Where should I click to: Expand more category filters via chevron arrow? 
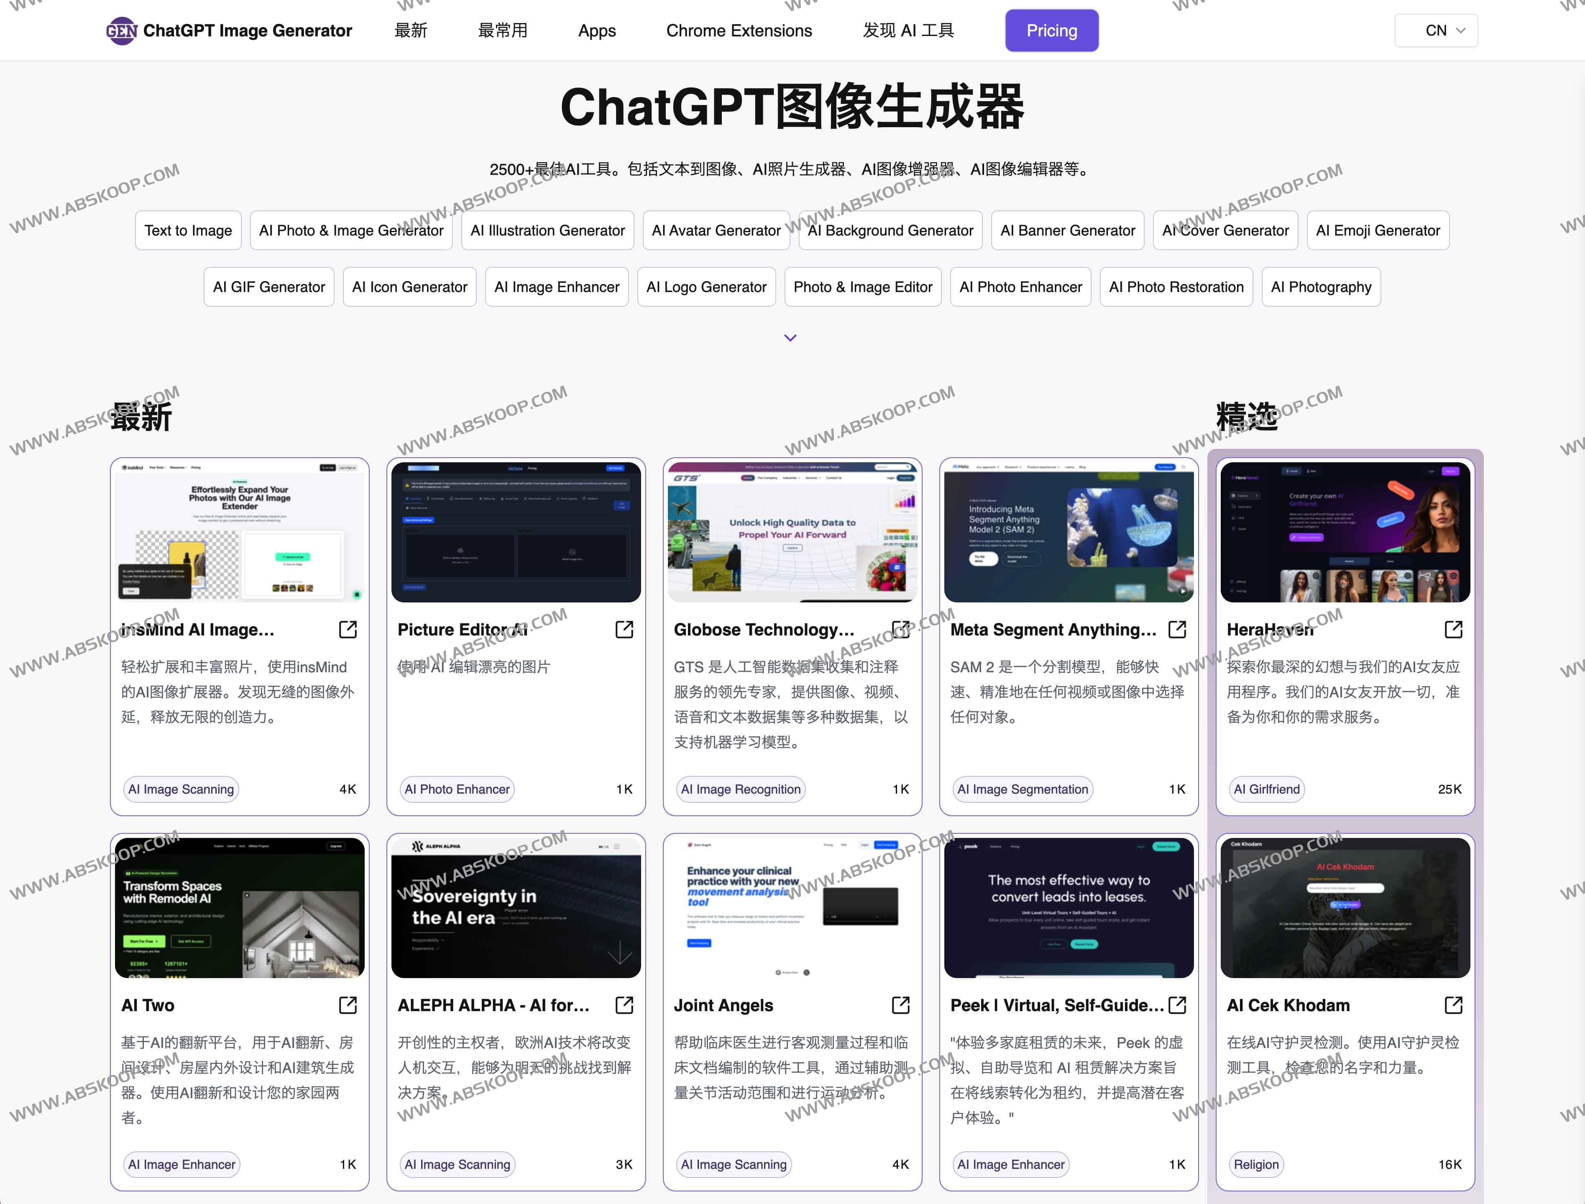[x=790, y=338]
